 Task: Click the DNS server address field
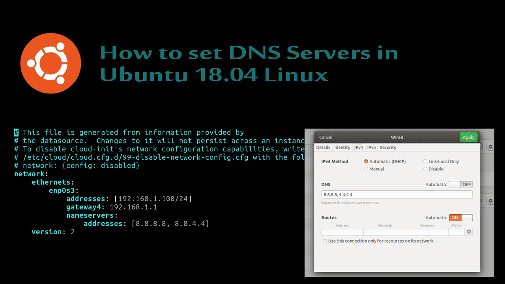tap(397, 194)
